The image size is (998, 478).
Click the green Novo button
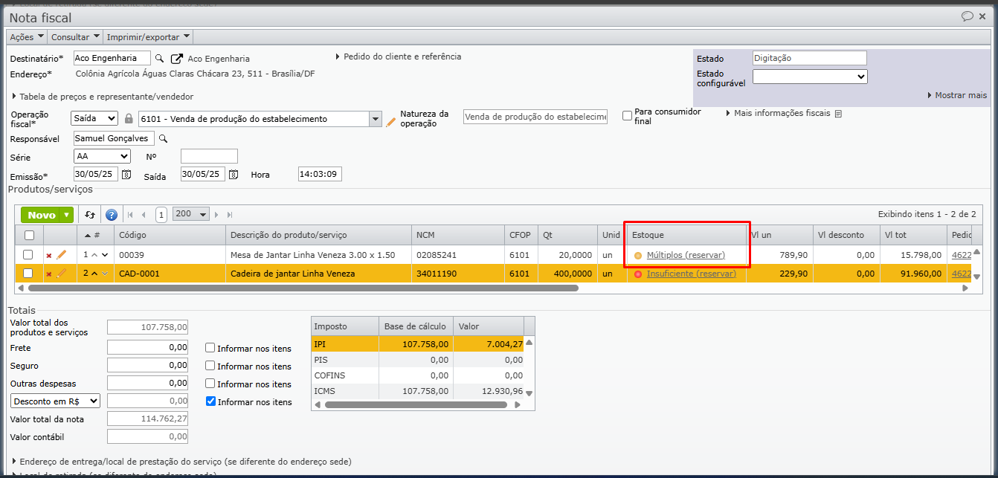pos(42,215)
